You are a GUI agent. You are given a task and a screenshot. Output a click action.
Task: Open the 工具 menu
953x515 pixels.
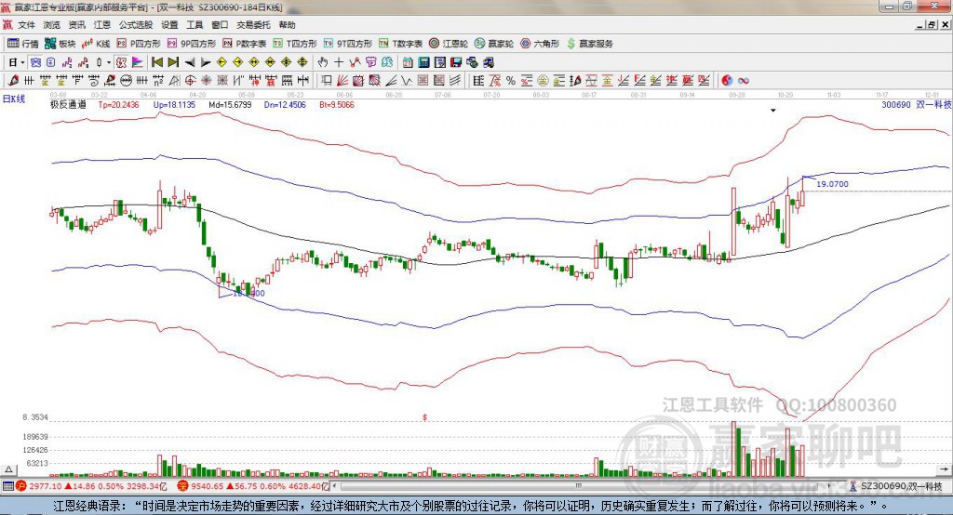[195, 25]
